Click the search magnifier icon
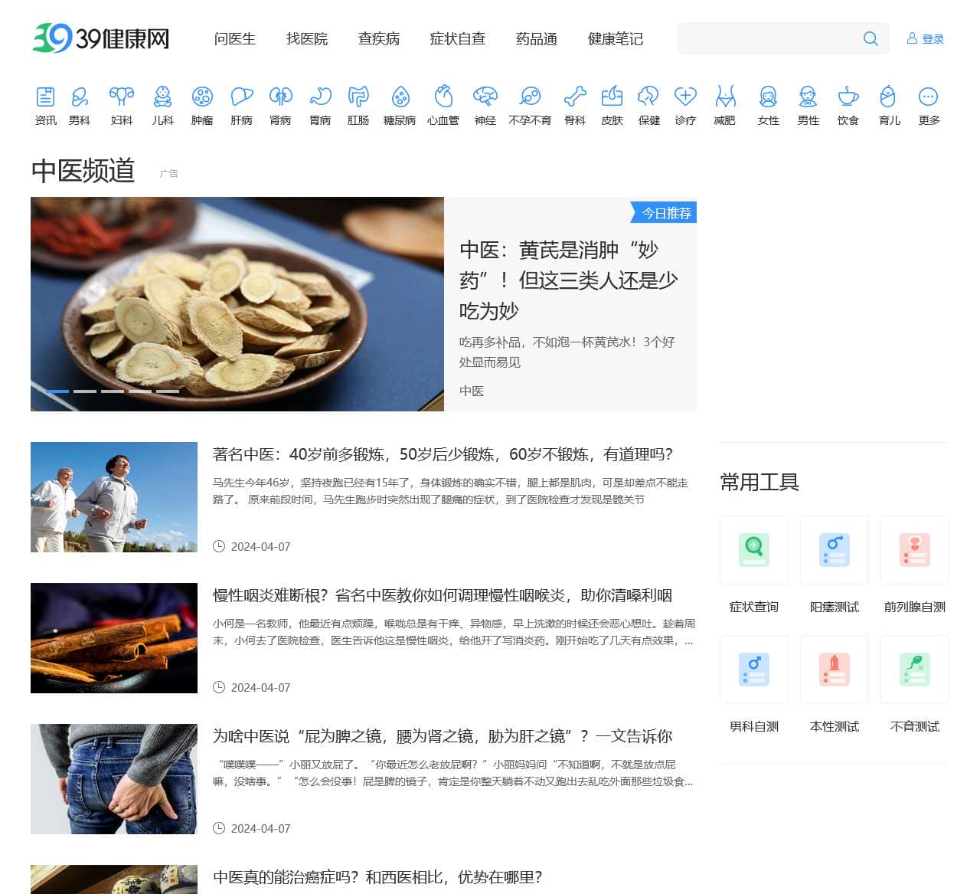The width and height of the screenshot is (980, 894). (871, 38)
